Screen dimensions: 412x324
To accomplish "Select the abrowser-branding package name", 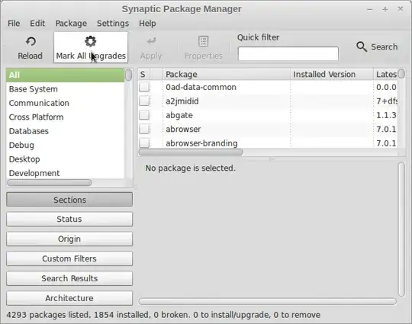I will 201,143.
